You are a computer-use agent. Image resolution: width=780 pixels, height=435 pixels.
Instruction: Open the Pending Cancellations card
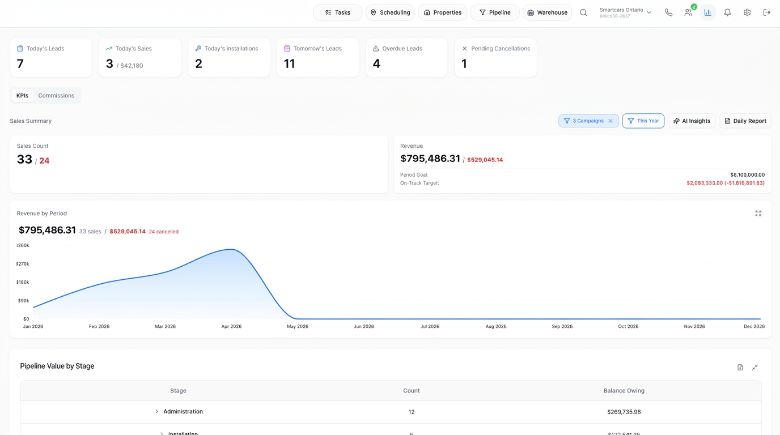click(496, 58)
